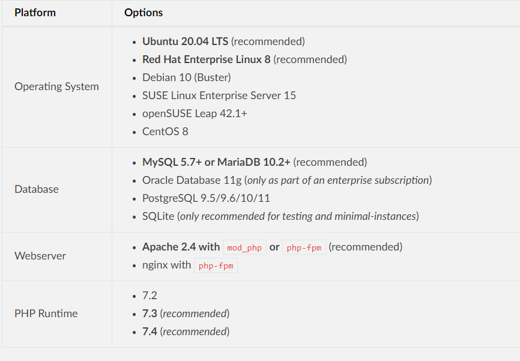Click the openSUSE Leap 42.1+ item

click(x=195, y=114)
